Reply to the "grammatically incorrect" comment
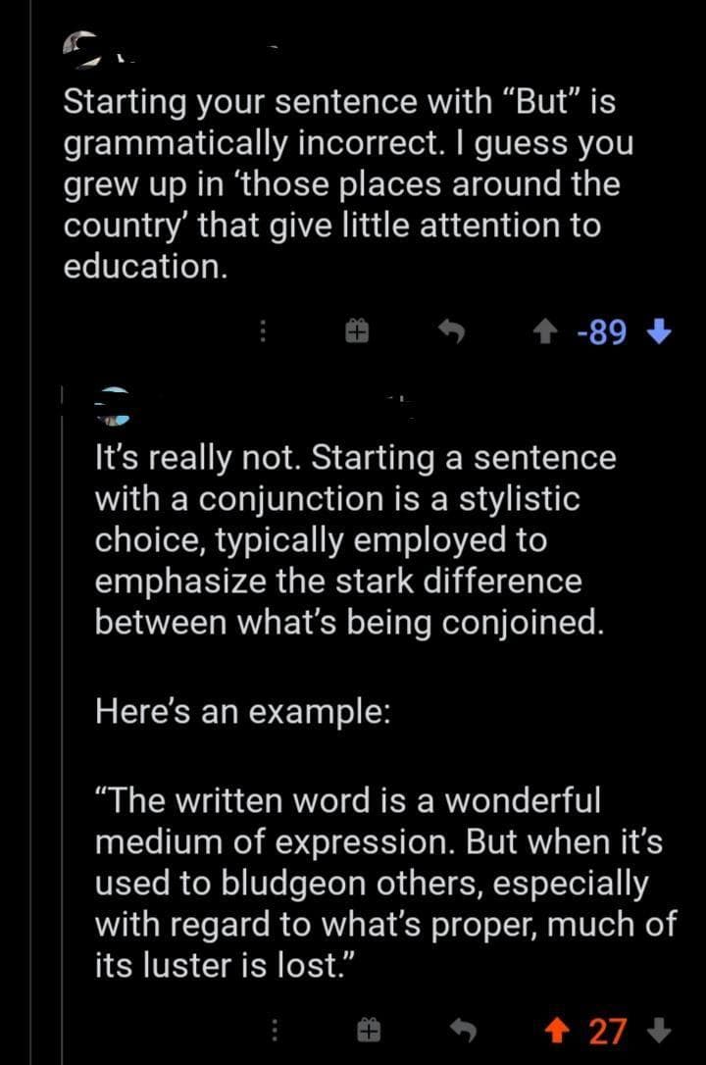Viewport: 706px width, 1065px height. point(451,333)
